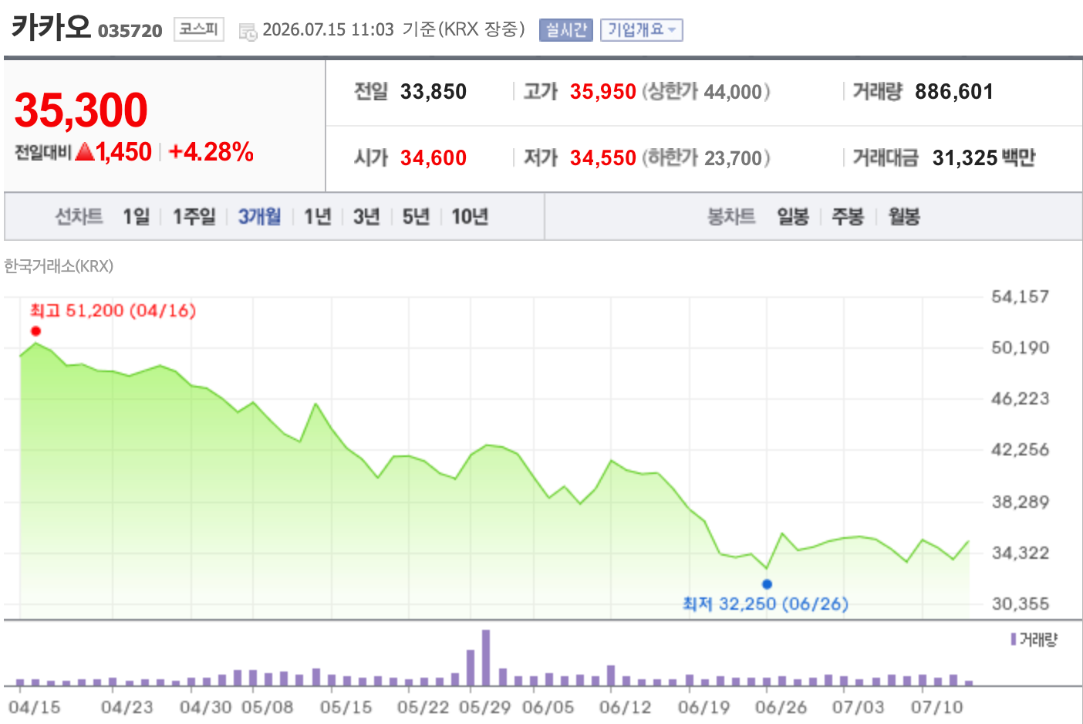
Task: Switch chart to 3년 period
Action: (366, 216)
